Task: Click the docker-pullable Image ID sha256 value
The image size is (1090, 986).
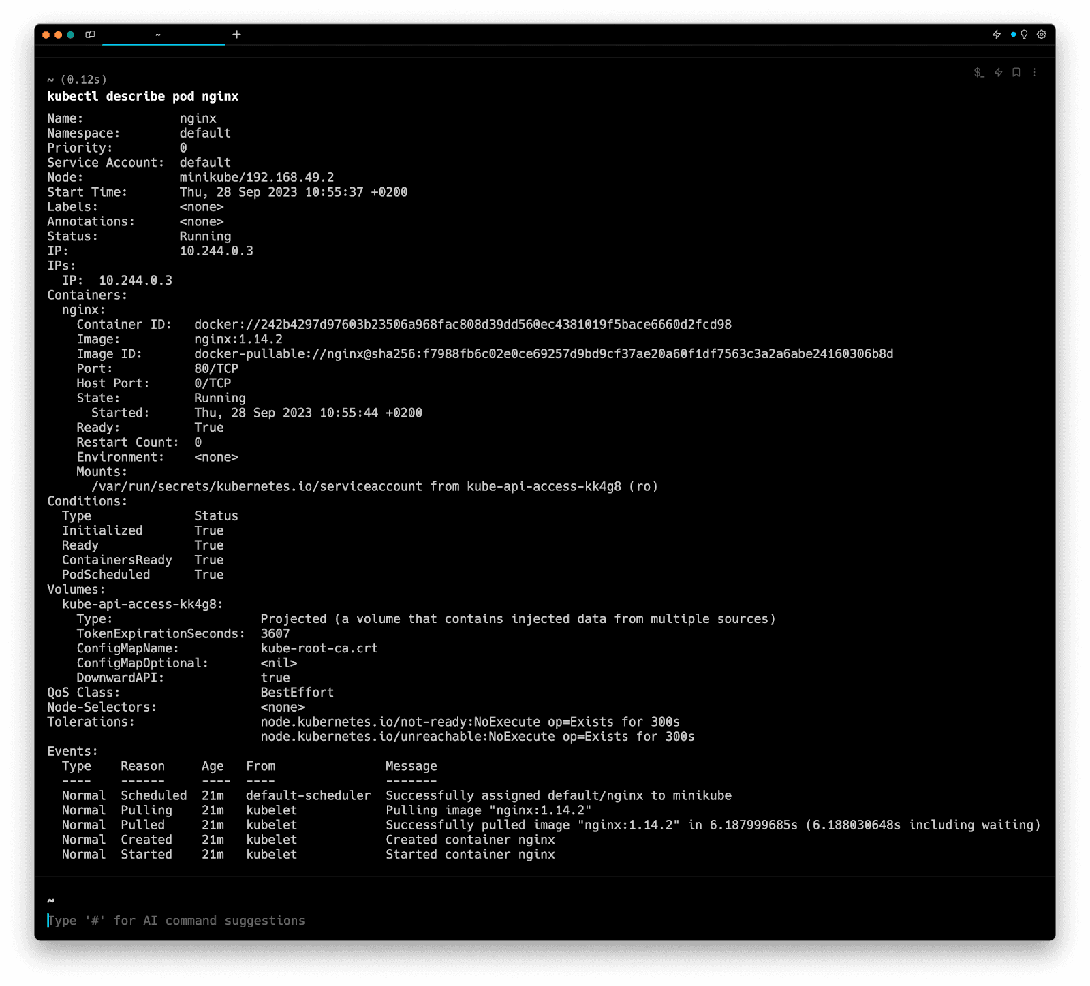Action: click(543, 354)
